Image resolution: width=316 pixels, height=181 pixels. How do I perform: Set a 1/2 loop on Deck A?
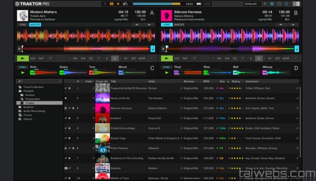(x=91, y=58)
